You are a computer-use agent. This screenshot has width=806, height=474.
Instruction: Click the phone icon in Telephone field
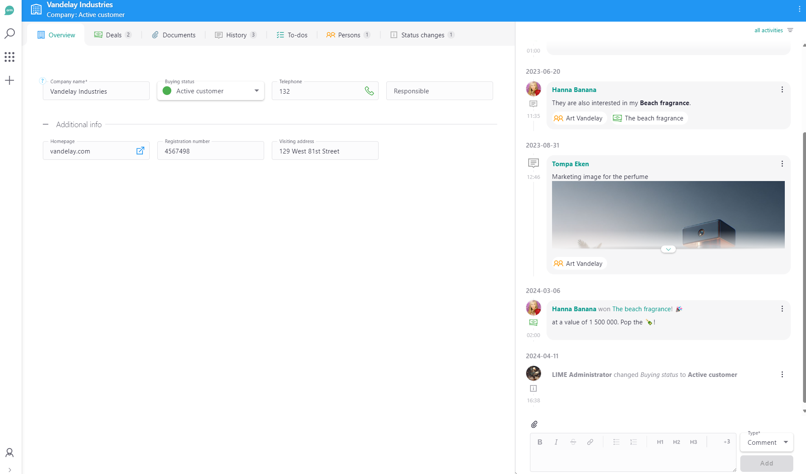tap(369, 91)
